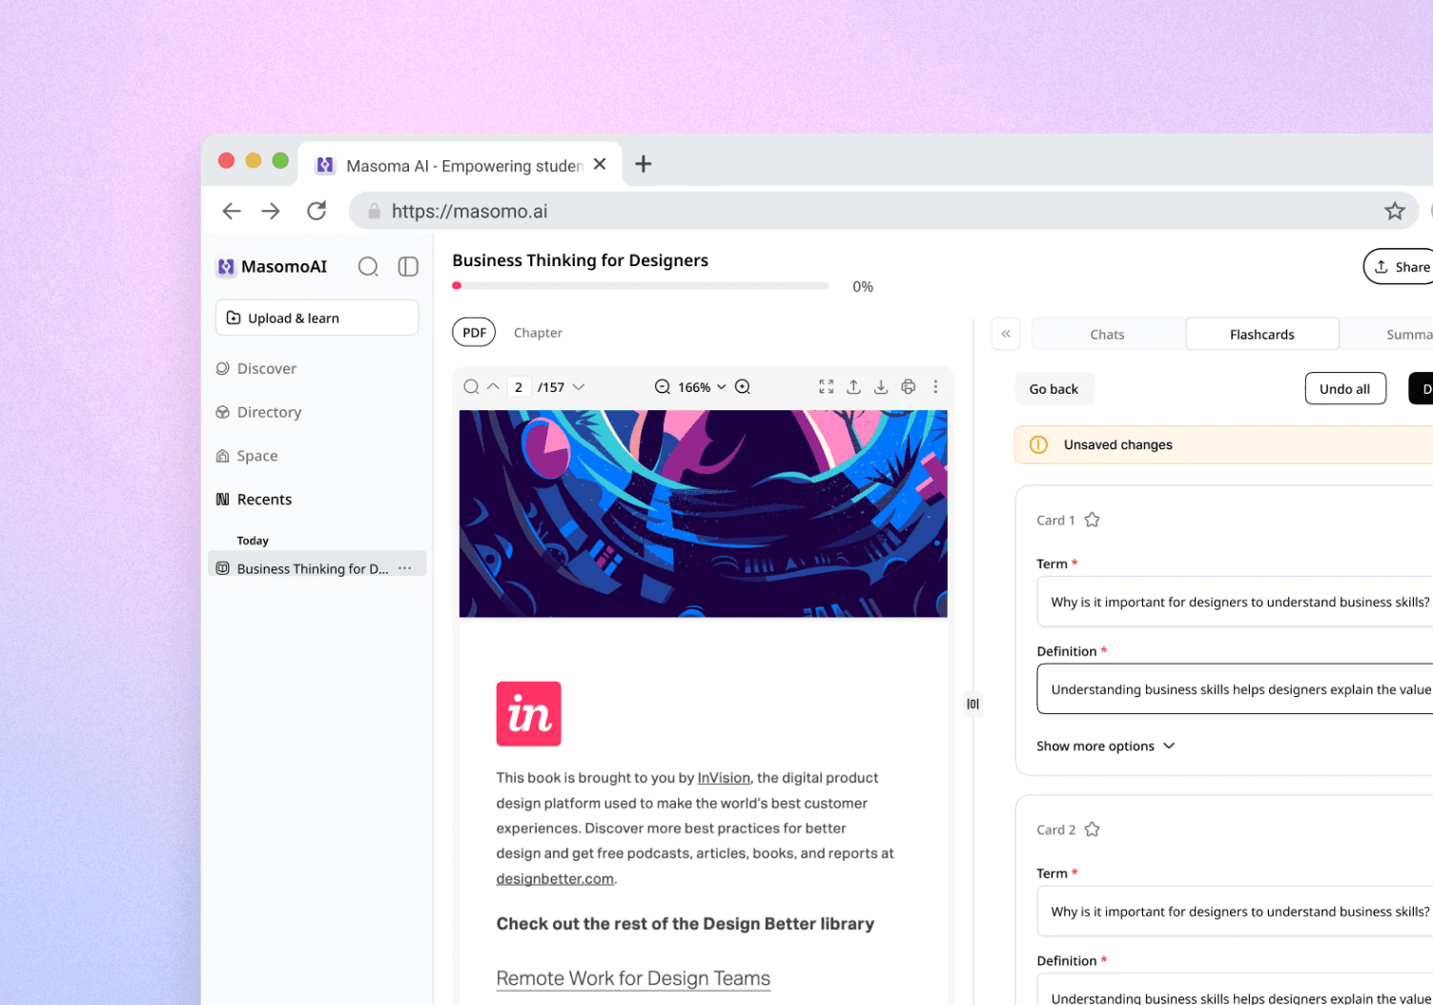Screen dimensions: 1433x1005
Task: Click the PDF cover illustration image
Action: point(704,514)
